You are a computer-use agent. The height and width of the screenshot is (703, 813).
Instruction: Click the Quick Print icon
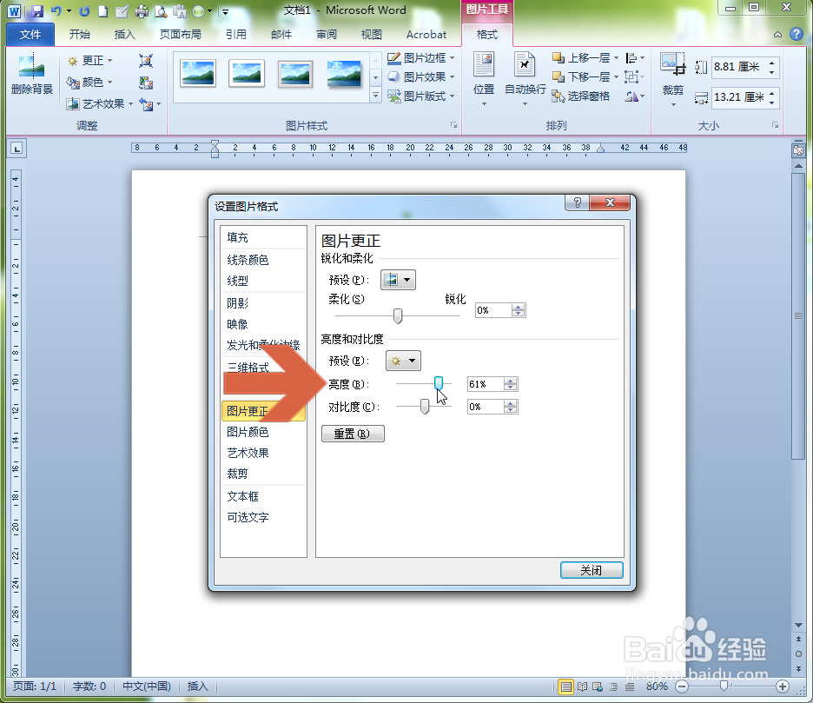pyautogui.click(x=142, y=11)
